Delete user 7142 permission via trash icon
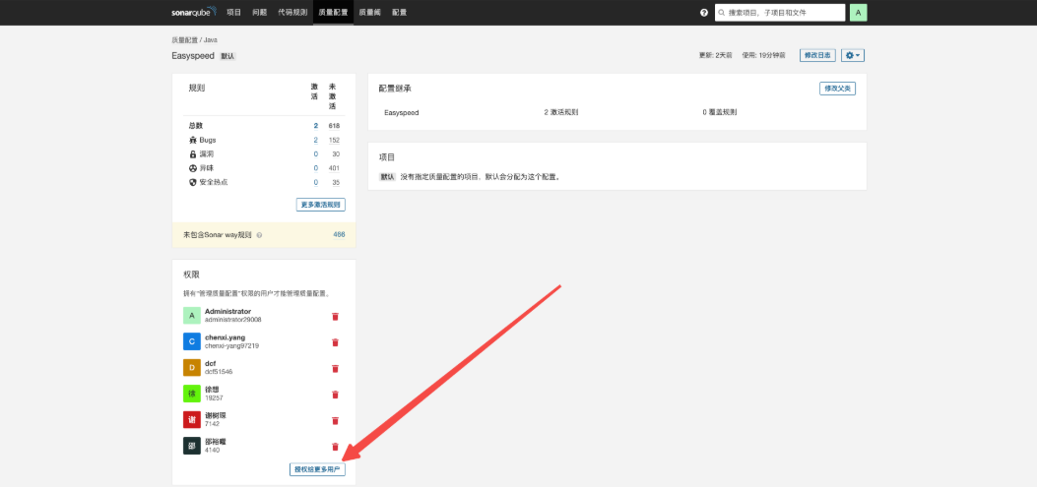Viewport: 1037px width, 487px height. click(x=335, y=420)
